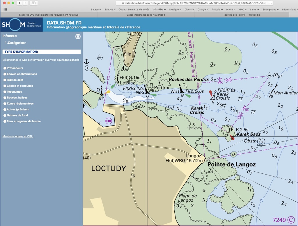This screenshot has width=298, height=226.
Task: Click the Men Audierne YB beacon
Action: point(273,89)
